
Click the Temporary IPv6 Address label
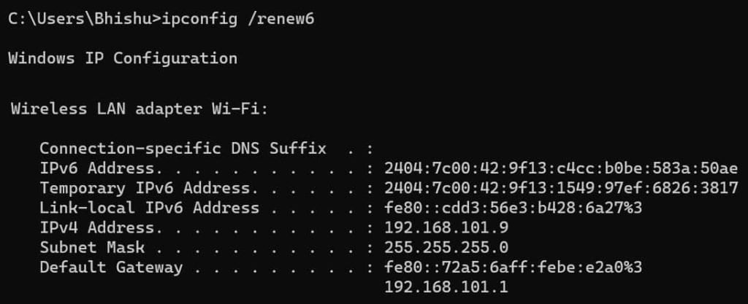point(145,188)
